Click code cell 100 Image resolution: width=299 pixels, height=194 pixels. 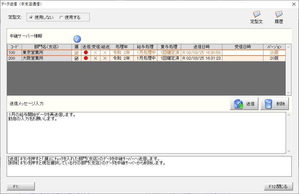[15, 53]
